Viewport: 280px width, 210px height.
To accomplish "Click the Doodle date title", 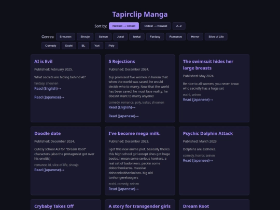I will click(x=48, y=133).
